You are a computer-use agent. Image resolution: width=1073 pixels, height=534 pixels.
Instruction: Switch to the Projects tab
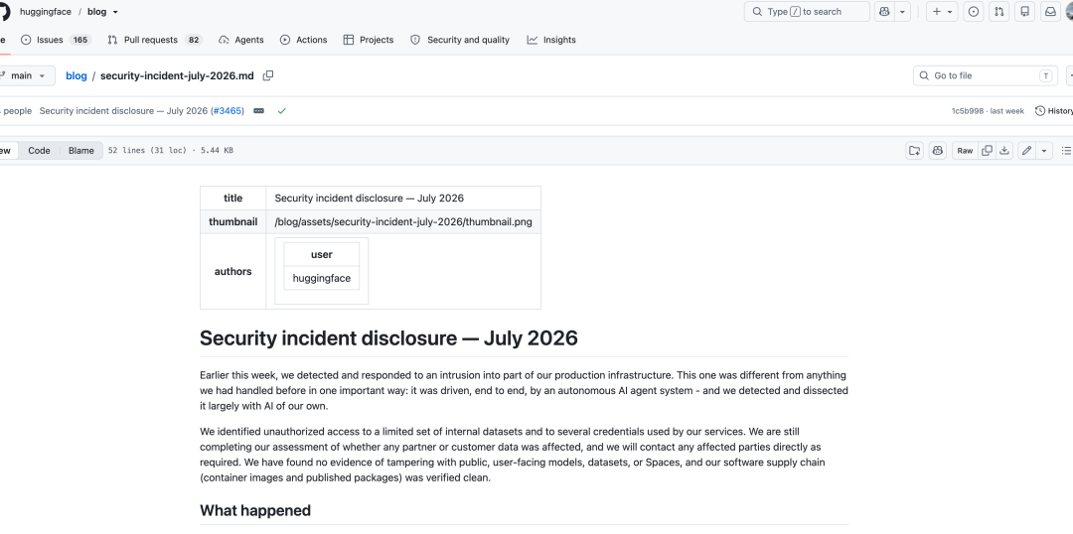(x=369, y=40)
